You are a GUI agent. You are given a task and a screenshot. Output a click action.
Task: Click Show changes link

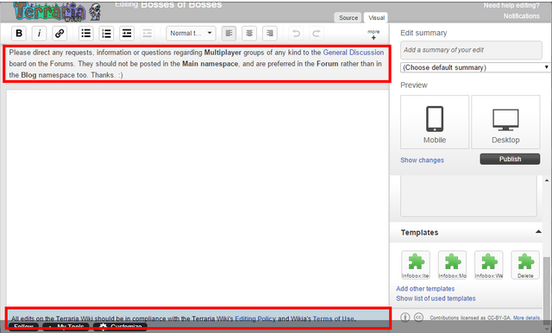coord(422,160)
